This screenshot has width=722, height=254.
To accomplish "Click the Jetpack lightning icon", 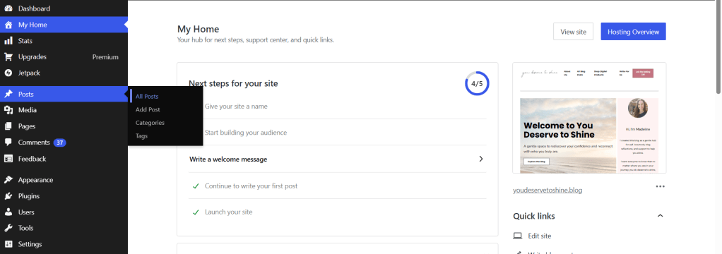I will click(8, 73).
